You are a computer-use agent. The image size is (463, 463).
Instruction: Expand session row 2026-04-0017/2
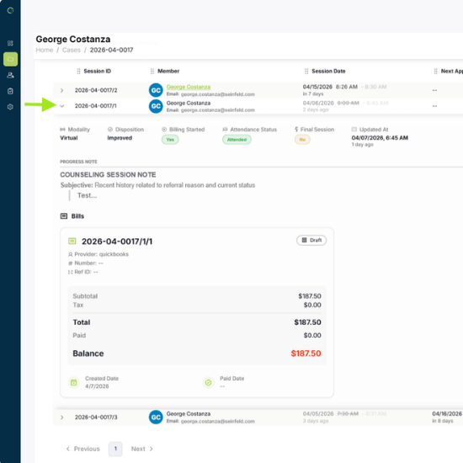pyautogui.click(x=61, y=90)
